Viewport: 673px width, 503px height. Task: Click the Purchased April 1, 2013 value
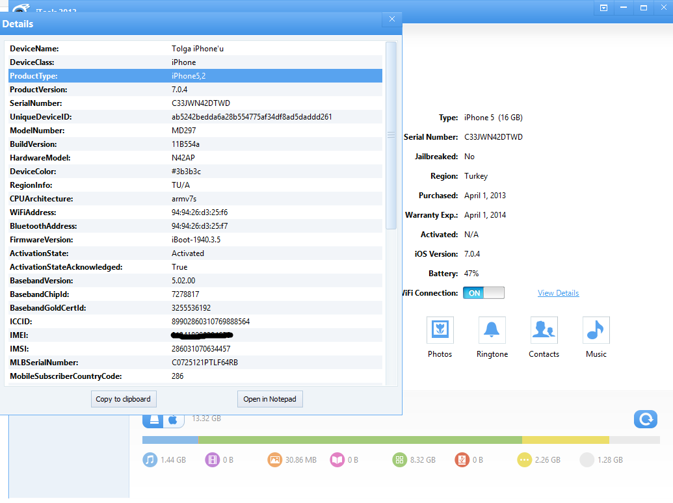(x=485, y=196)
